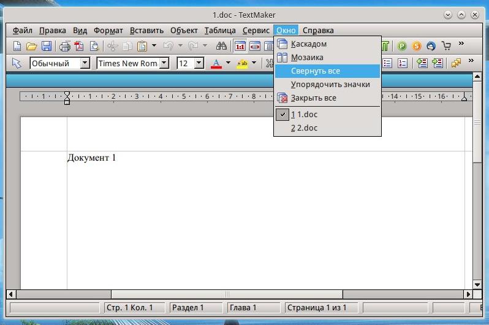Screen dimensions: 489x325
Task: Select Упорядочить значки menu entry
Action: point(327,84)
